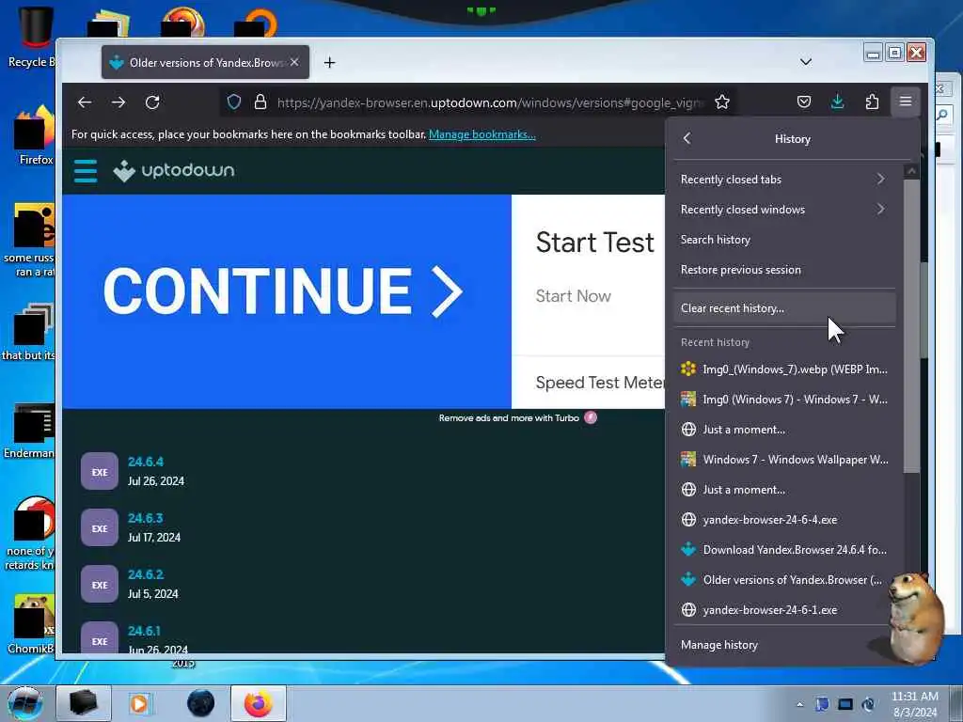Go back with the browser back arrow

pyautogui.click(x=85, y=102)
